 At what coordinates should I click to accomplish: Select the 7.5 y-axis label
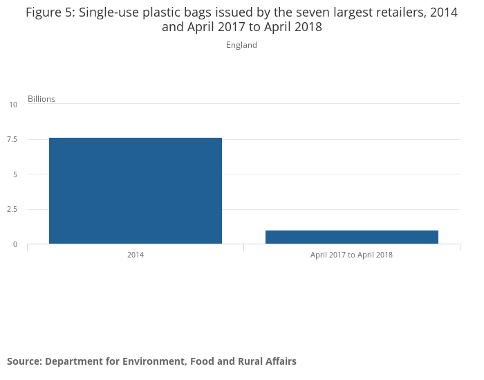pyautogui.click(x=12, y=139)
